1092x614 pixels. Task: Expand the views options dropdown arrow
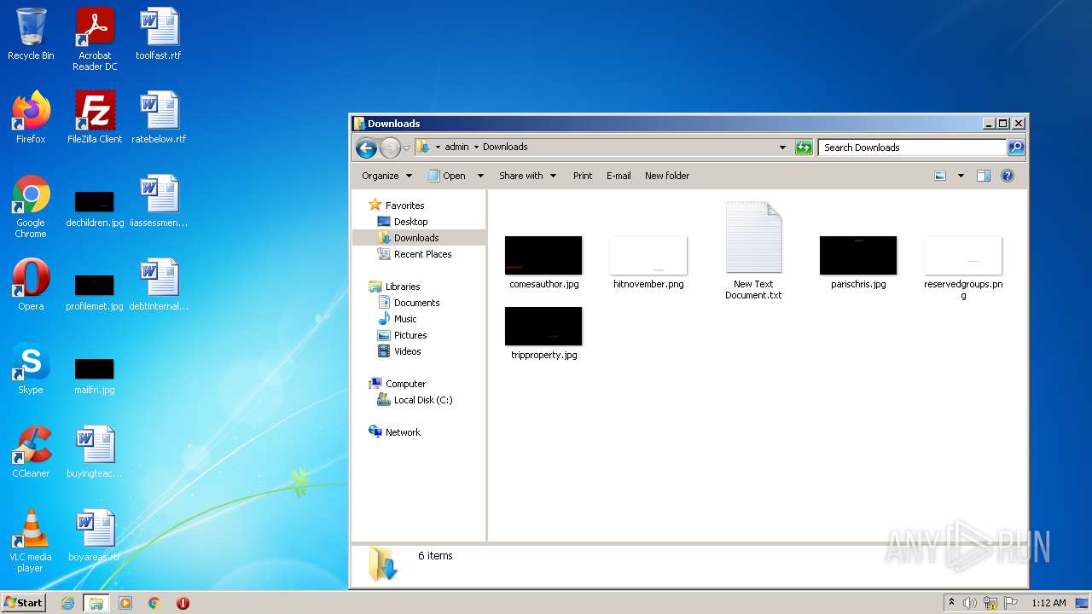[961, 176]
